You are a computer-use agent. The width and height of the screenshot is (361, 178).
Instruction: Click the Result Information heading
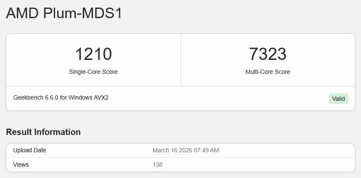tap(43, 132)
